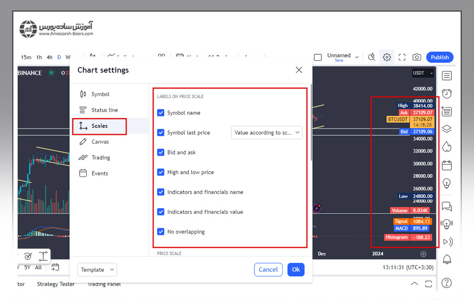This screenshot has height=305, width=474.
Task: Uncheck the Symbol name checkbox
Action: point(161,113)
